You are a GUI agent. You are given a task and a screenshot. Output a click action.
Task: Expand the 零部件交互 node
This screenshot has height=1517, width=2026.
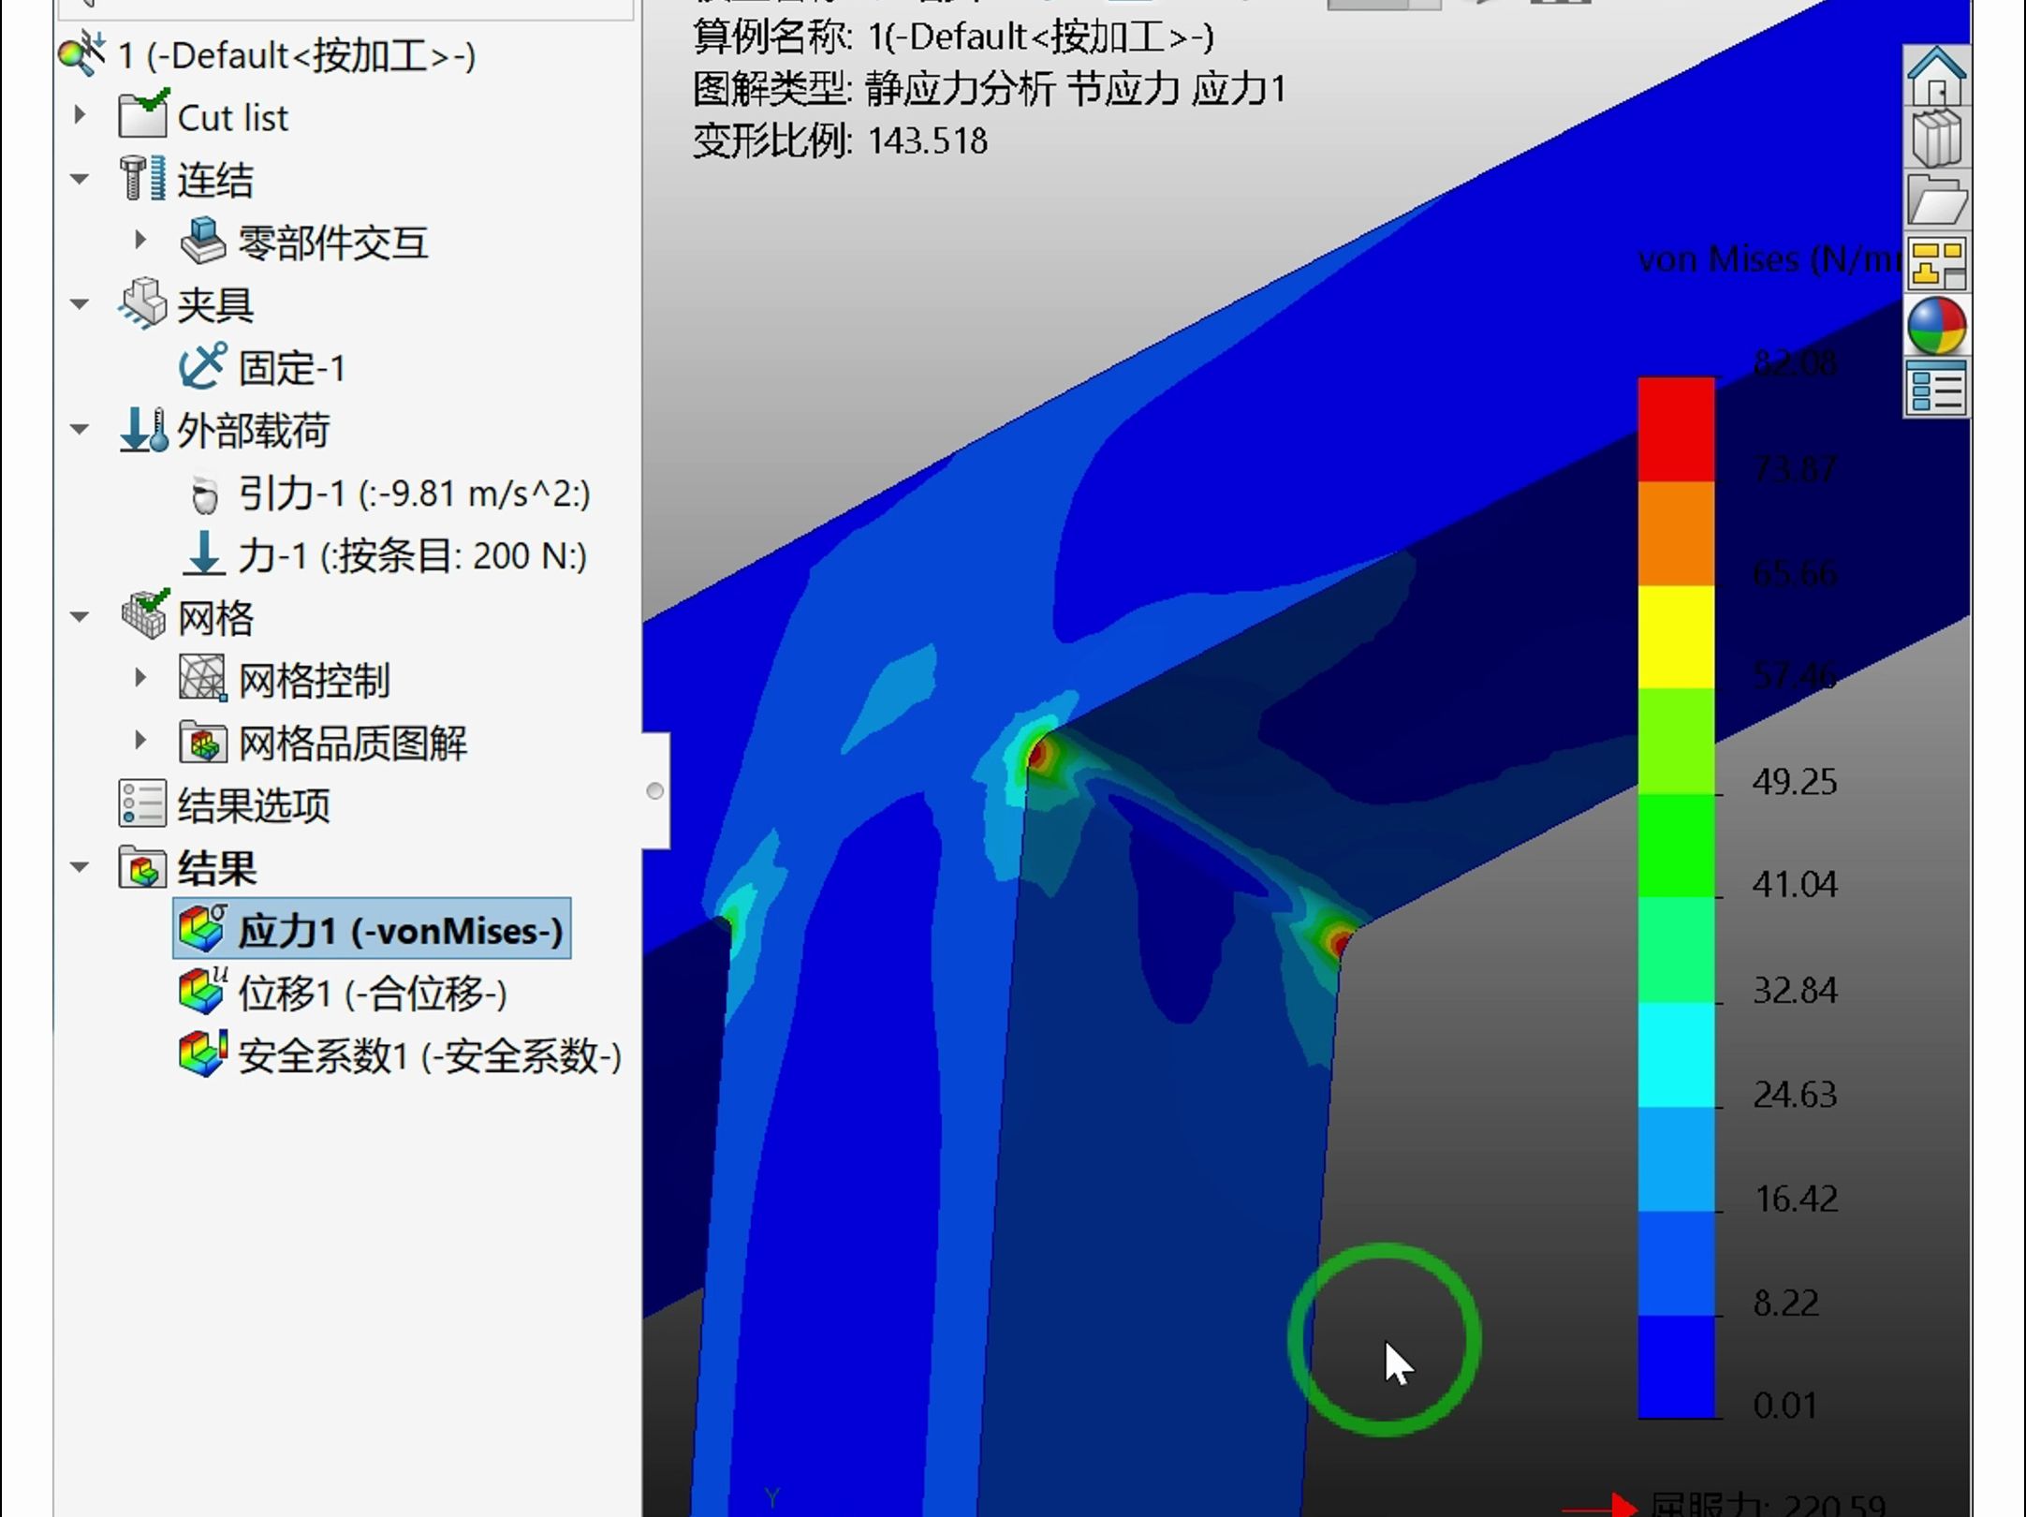[x=140, y=240]
